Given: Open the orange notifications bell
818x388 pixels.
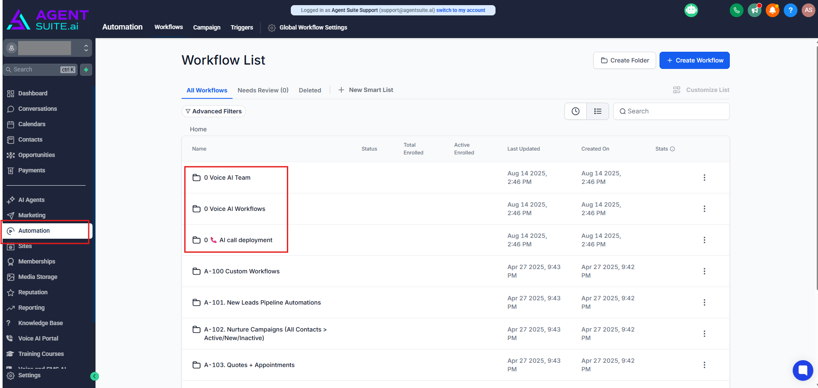Looking at the screenshot, I should [x=772, y=10].
